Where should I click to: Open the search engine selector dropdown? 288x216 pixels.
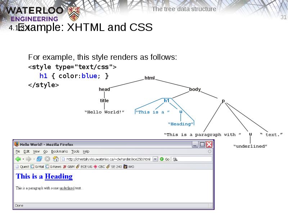(x=175, y=159)
